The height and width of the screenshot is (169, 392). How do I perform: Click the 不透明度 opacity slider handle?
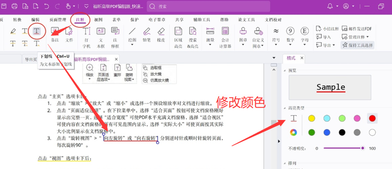pyautogui.click(x=363, y=148)
